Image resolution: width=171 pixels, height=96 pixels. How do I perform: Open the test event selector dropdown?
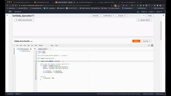pos(137,16)
